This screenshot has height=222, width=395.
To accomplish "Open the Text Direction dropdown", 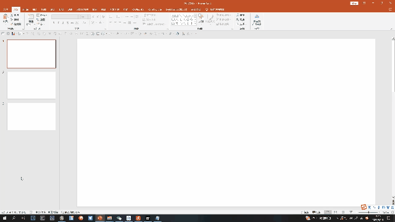I will click(x=150, y=15).
